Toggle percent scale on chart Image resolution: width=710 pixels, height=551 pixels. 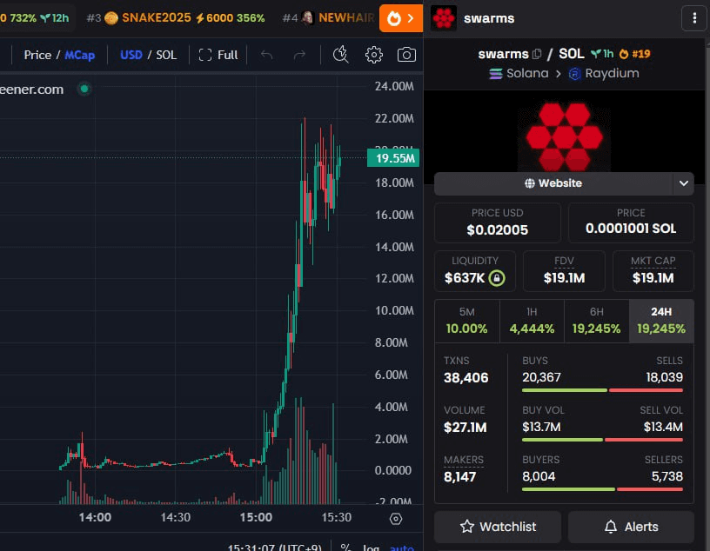click(345, 548)
